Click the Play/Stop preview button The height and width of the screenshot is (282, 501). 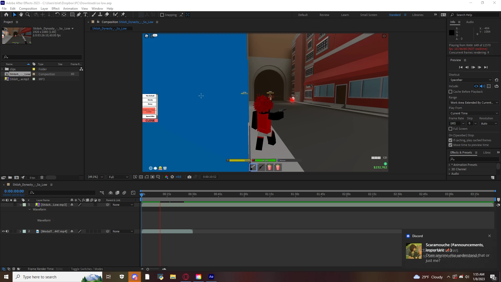tap(473, 67)
